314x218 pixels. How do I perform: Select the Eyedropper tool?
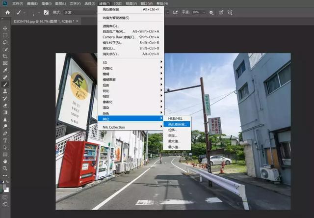(5, 70)
